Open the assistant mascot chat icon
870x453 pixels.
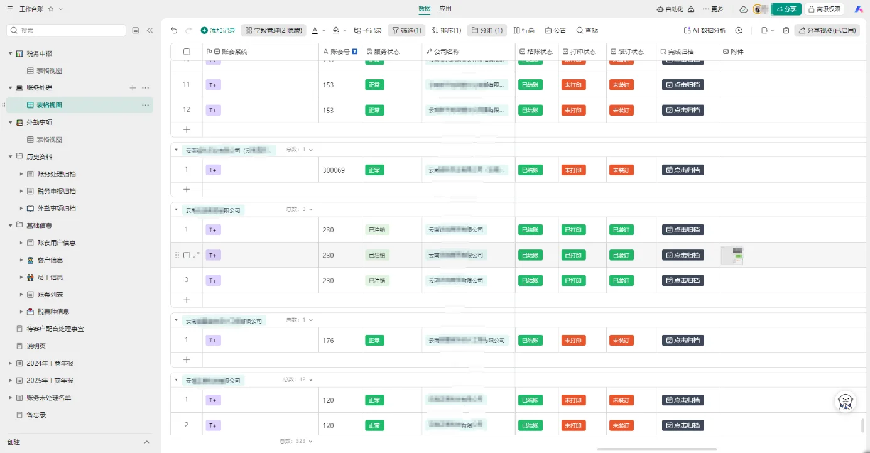click(846, 401)
